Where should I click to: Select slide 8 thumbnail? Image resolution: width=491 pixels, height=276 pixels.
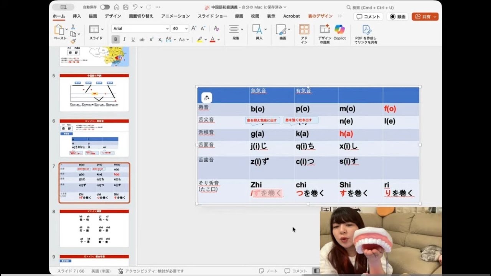94,228
